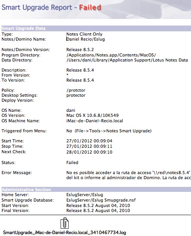191x236 pixels.
Task: Click the 'Program Directory:' label
Action: pyautogui.click(x=21, y=55)
